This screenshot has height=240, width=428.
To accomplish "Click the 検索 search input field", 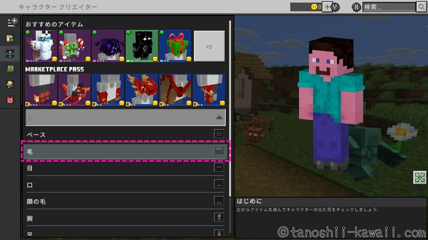I will pos(389,7).
